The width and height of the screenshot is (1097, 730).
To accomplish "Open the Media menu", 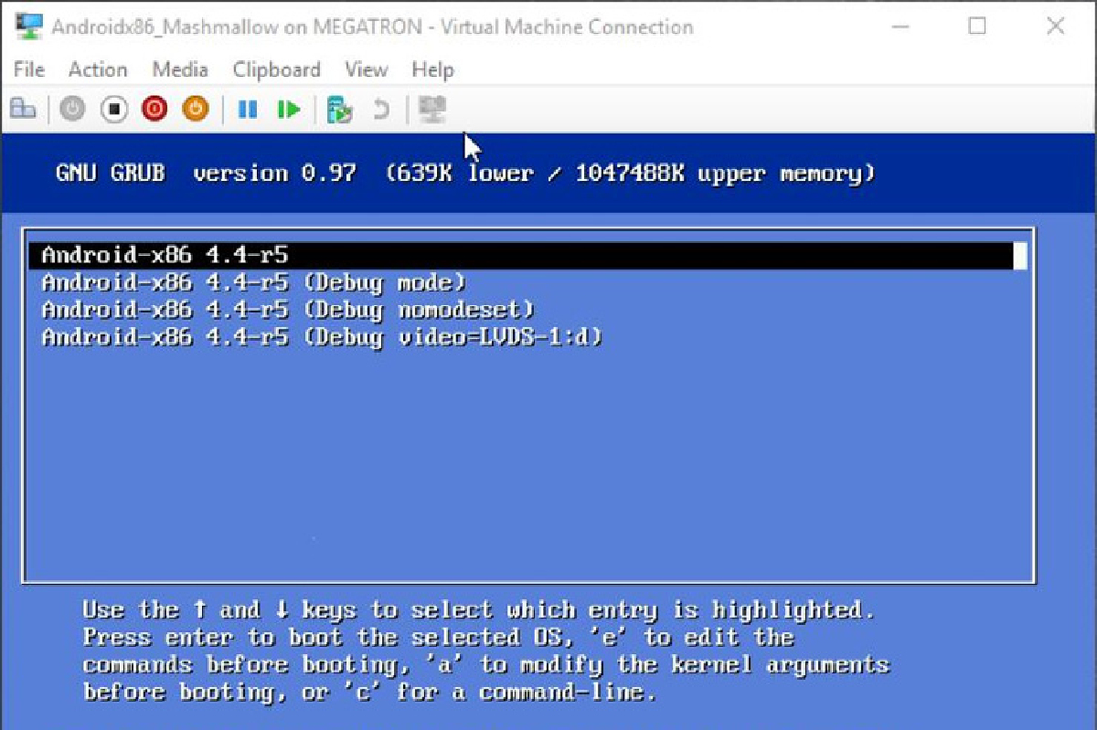I will (x=180, y=69).
